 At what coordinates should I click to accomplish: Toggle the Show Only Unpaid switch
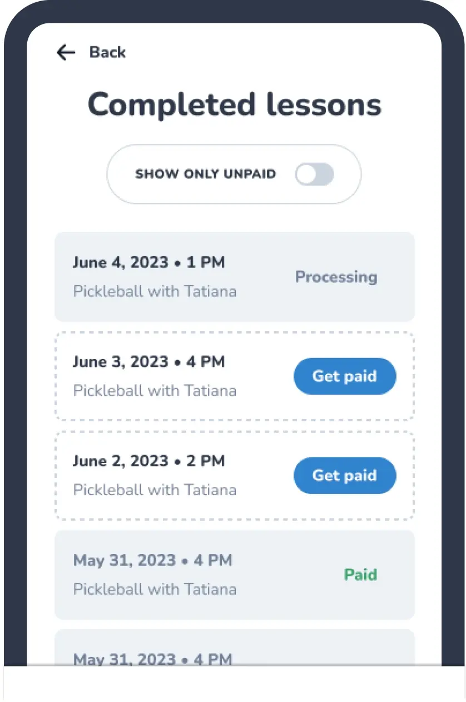(x=314, y=175)
